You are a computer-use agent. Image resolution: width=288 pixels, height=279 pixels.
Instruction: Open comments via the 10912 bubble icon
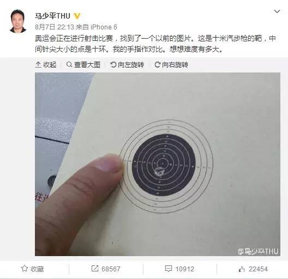click(x=169, y=269)
